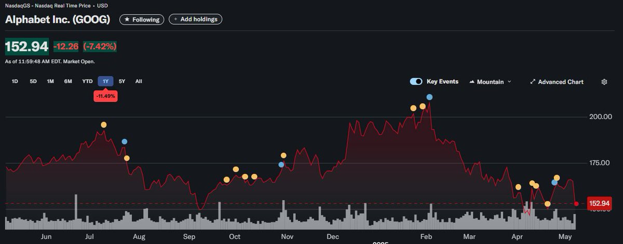
Task: Click the orange event marker near the May low
Action: tap(547, 204)
